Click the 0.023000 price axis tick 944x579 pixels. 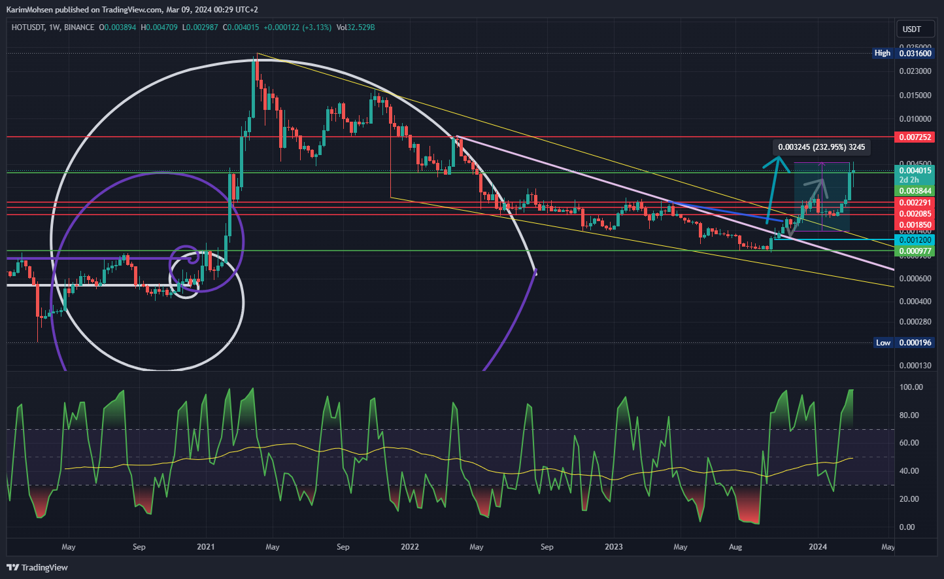[915, 71]
